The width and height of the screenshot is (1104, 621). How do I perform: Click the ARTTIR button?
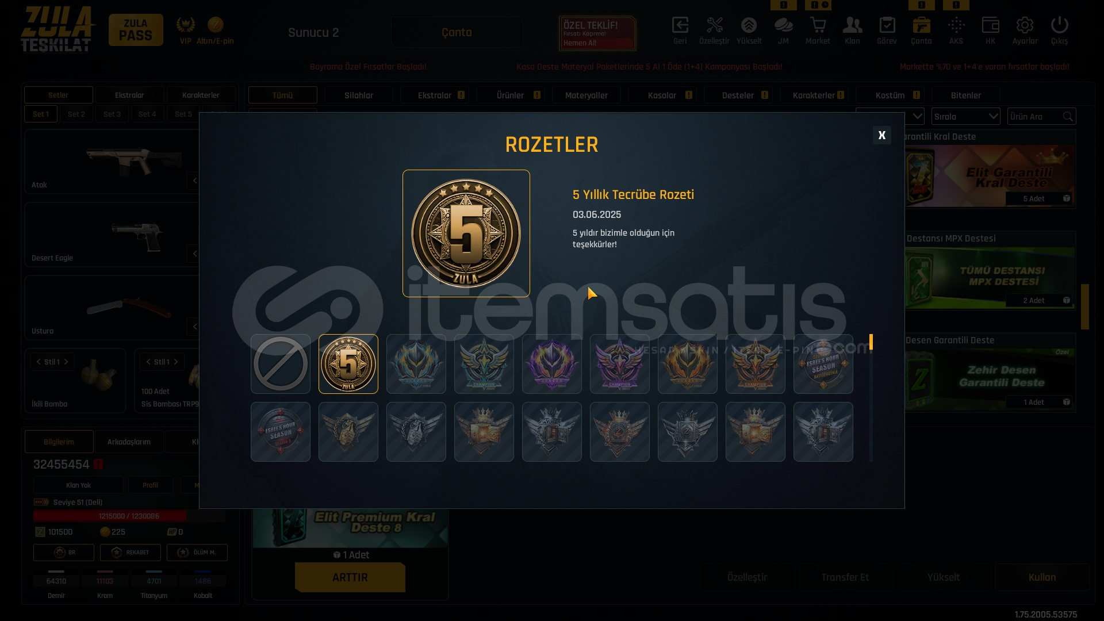(x=350, y=577)
